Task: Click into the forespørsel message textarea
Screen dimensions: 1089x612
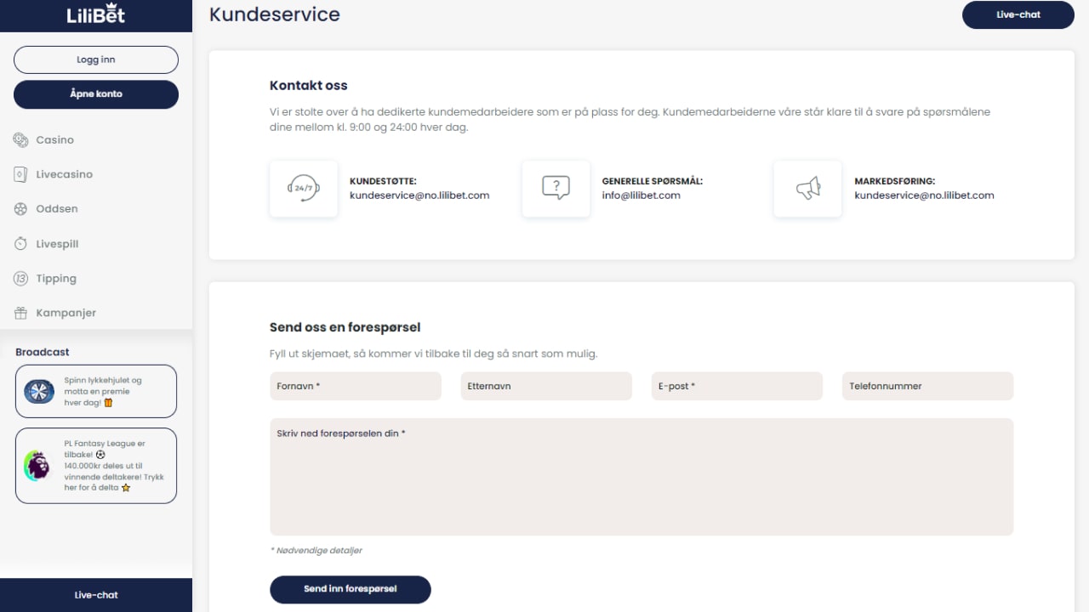Action: [641, 477]
